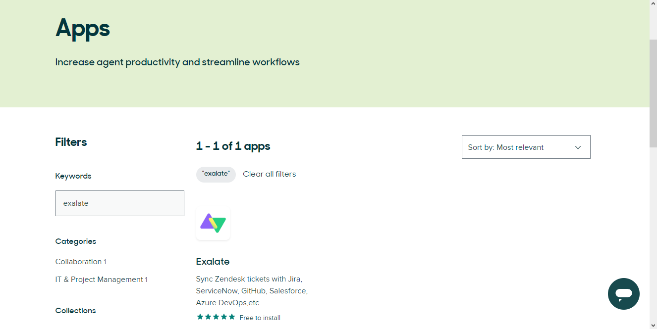Click the 'Free to install' label
This screenshot has height=329, width=657.
(260, 318)
